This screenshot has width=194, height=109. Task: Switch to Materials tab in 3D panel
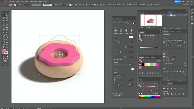pyautogui.click(x=121, y=23)
